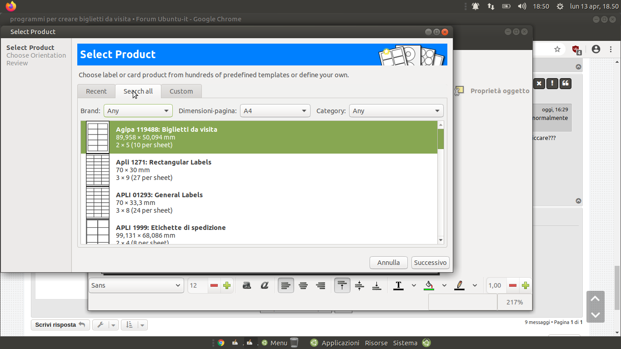621x349 pixels.
Task: Align text to vertical middle
Action: [360, 285]
